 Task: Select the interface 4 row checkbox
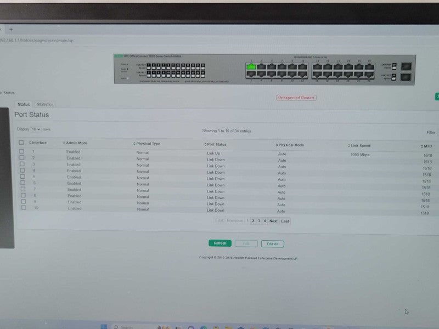[22, 170]
